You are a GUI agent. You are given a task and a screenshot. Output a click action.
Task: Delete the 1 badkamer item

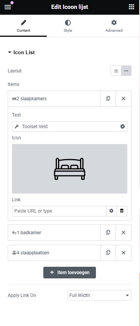coord(123,232)
